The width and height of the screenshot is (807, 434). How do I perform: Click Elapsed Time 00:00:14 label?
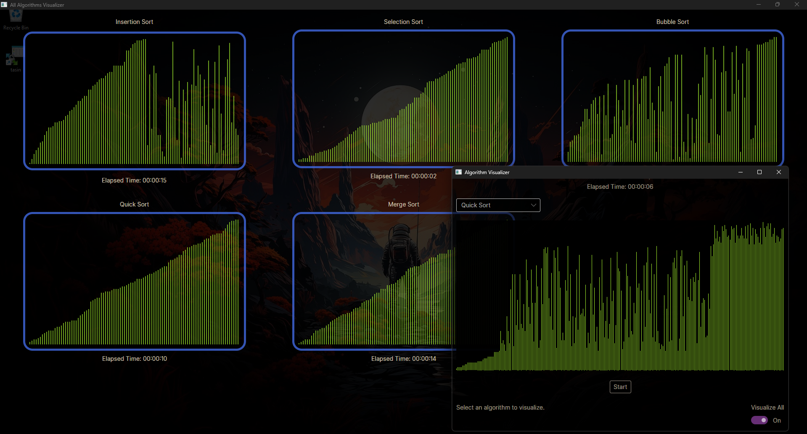[404, 359]
